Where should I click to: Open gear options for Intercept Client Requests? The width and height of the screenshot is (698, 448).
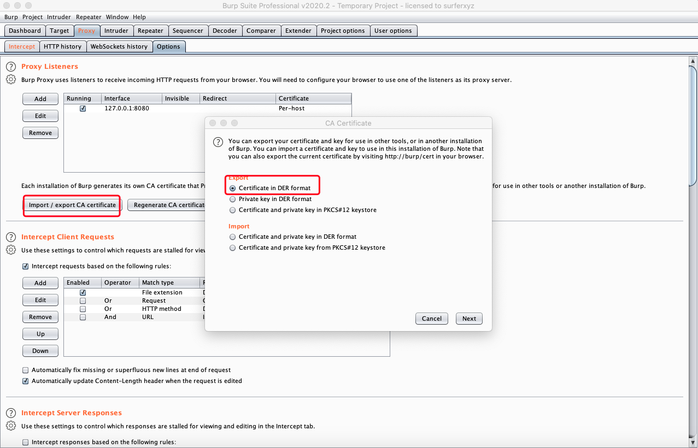10,250
